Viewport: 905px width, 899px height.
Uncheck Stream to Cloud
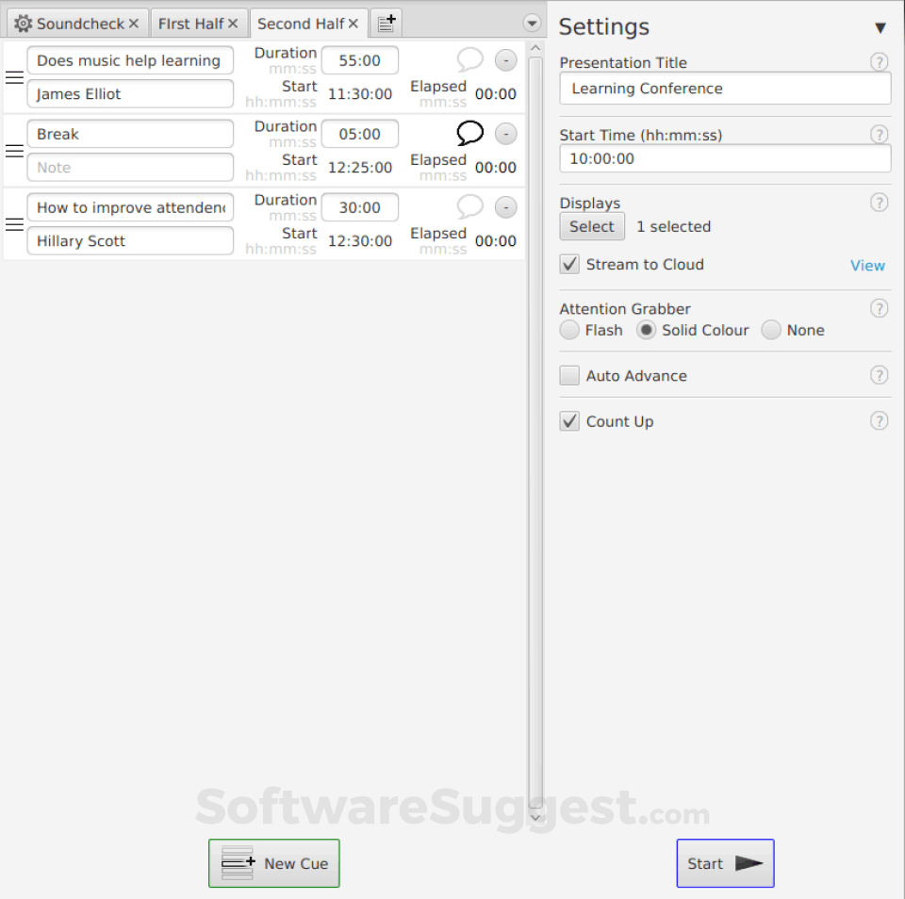point(569,264)
